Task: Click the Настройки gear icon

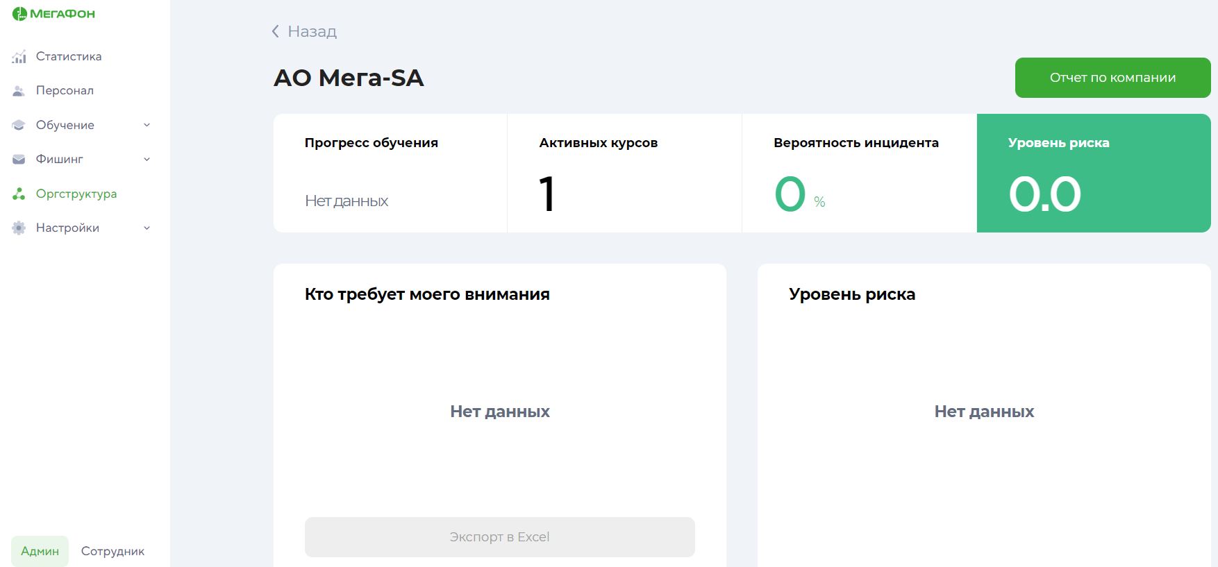Action: pos(19,228)
